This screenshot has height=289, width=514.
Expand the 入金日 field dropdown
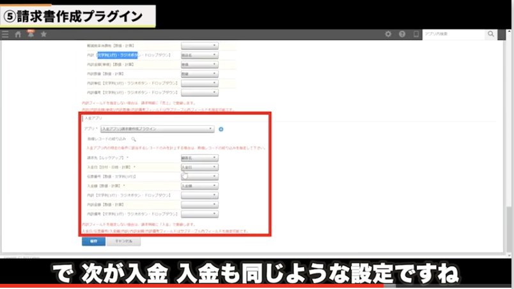pos(199,167)
